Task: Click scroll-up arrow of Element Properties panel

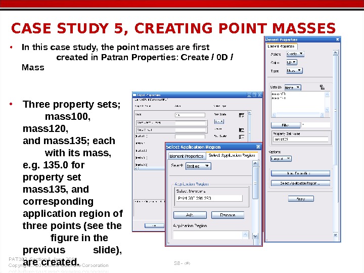Action: pyautogui.click(x=335, y=53)
